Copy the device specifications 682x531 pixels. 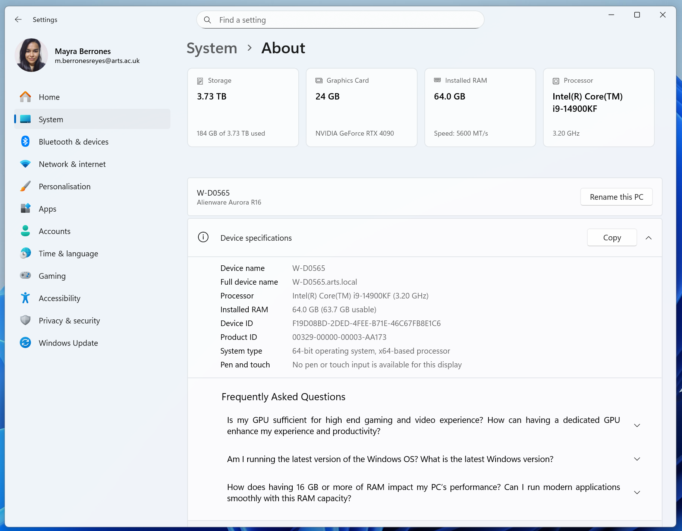pyautogui.click(x=612, y=238)
